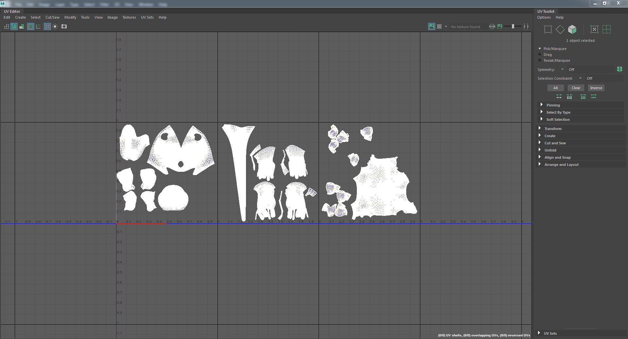The height and width of the screenshot is (339, 628).
Task: Click the symmetry toggle icon beside Off field
Action: click(619, 69)
